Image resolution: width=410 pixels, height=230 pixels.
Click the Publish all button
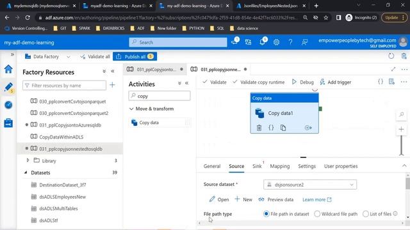(135, 57)
